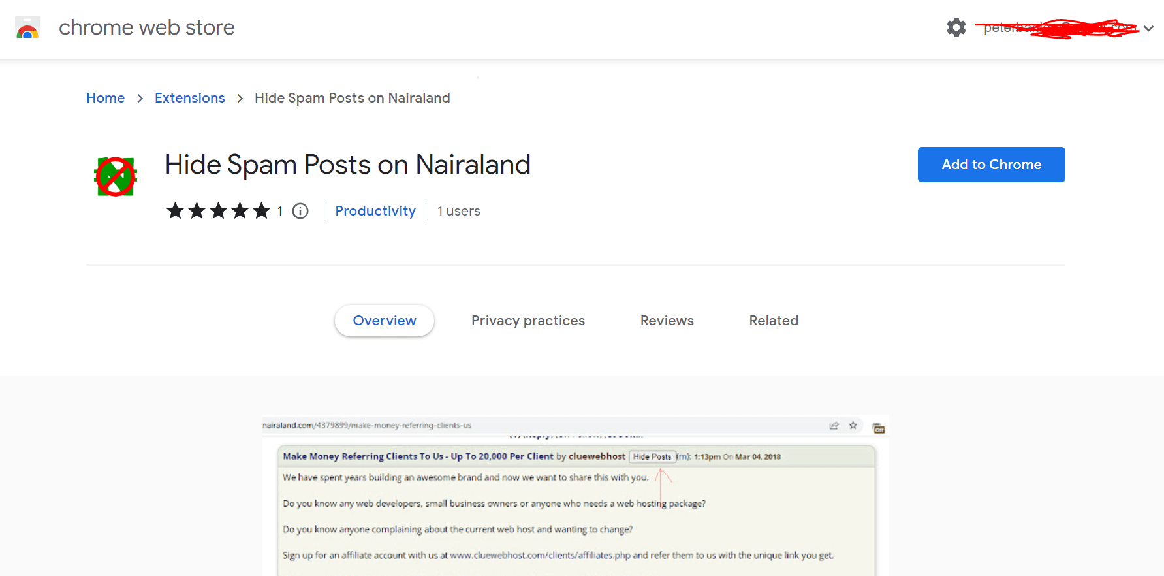Screen dimensions: 1164x576
Task: Click the Nairaland screenshot preview image
Action: point(574,503)
